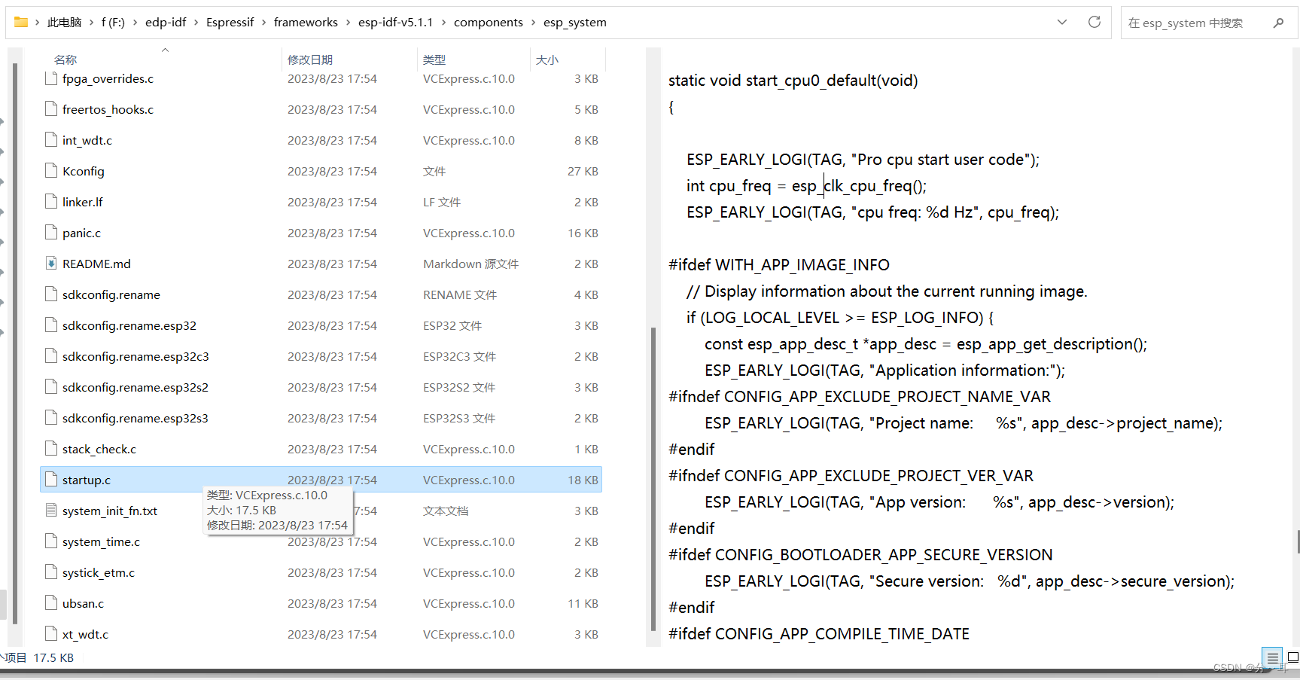Select system_time.c file icon
The image size is (1300, 680).
[x=51, y=541]
